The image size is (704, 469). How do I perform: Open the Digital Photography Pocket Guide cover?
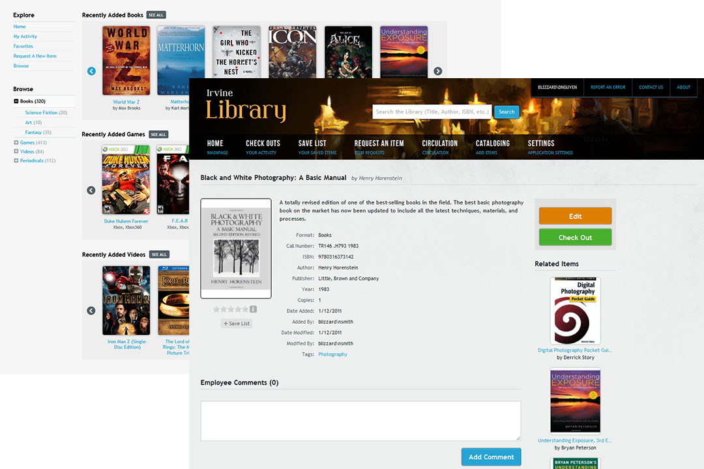pos(575,311)
